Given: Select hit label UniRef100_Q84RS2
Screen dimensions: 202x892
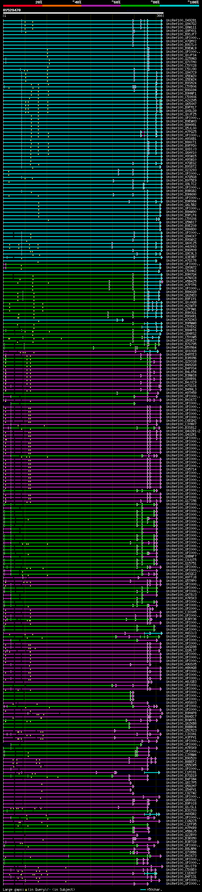Looking at the screenshot, I should [x=181, y=334].
